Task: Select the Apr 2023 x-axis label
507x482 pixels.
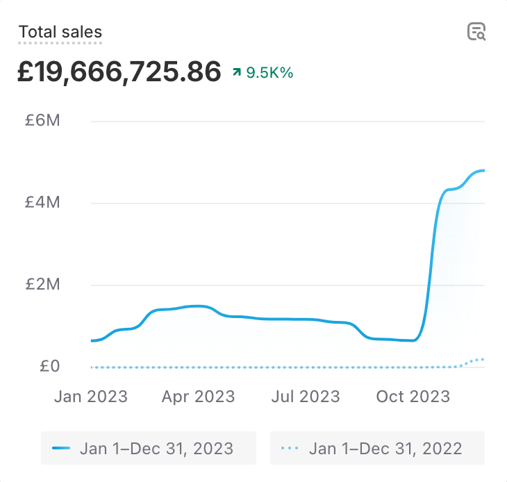Action: point(198,397)
